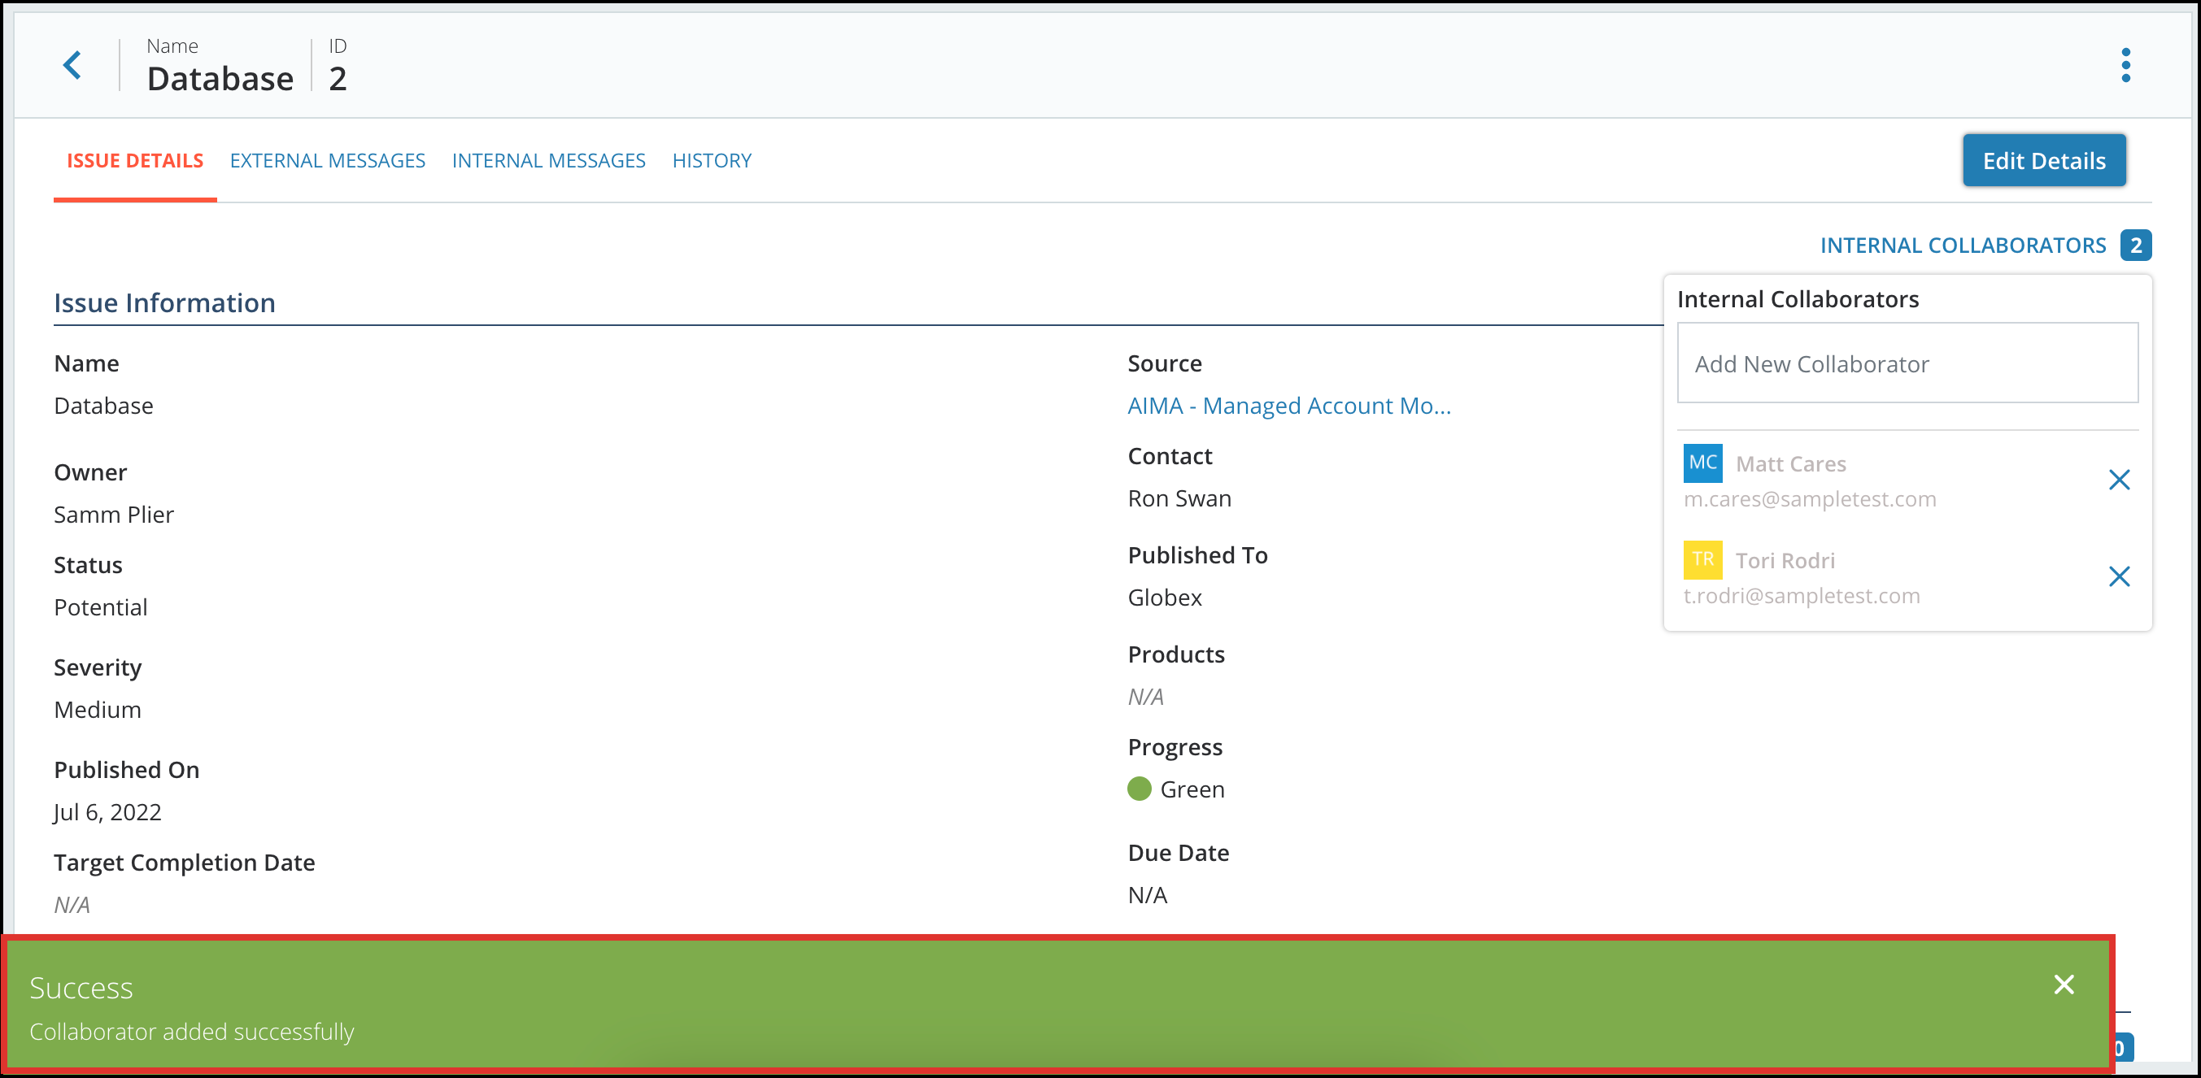Click the header title Database

tap(220, 79)
